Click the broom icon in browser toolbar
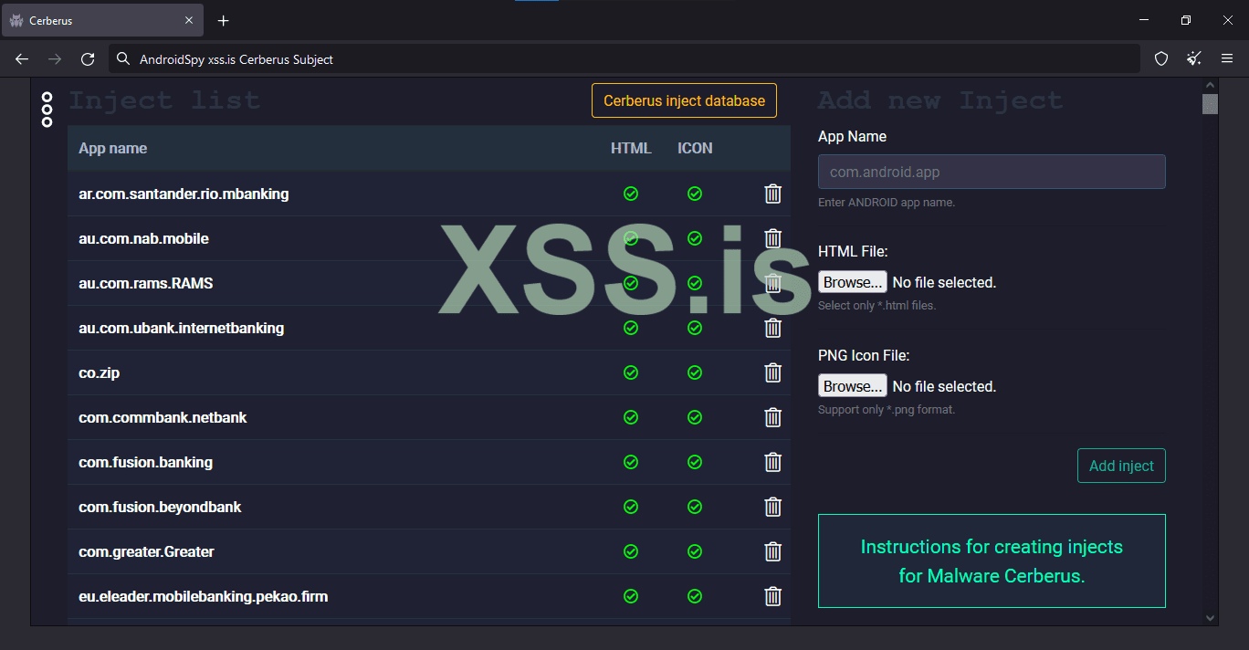This screenshot has width=1249, height=650. pos(1194,59)
